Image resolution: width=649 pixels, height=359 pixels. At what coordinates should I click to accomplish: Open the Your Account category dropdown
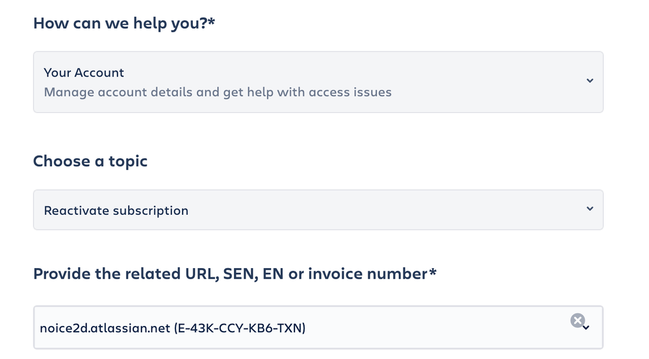(x=318, y=82)
